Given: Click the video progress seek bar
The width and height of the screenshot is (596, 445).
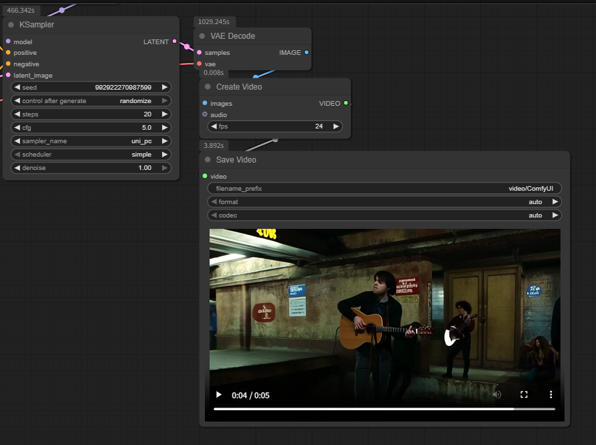Looking at the screenshot, I should pyautogui.click(x=384, y=408).
